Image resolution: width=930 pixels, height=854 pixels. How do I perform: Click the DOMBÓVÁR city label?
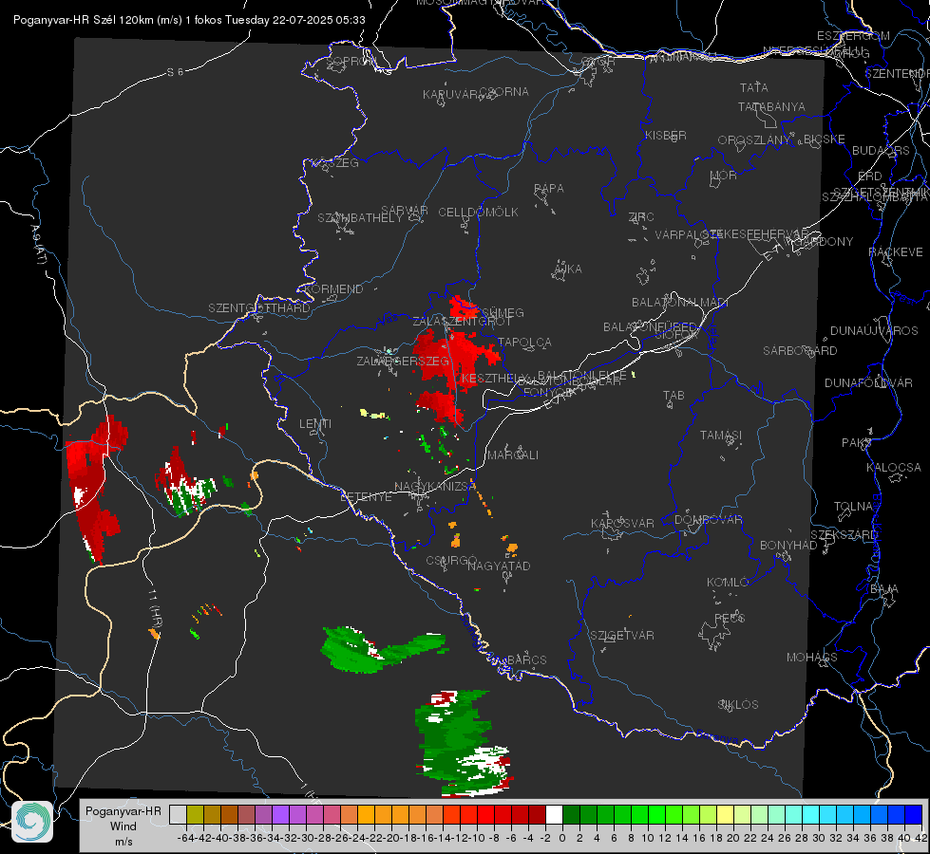709,520
